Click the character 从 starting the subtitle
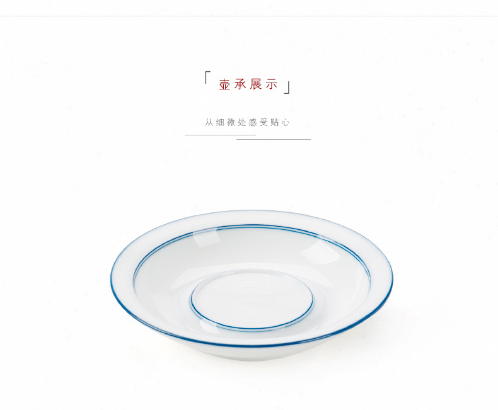This screenshot has height=410, width=498. (x=209, y=122)
